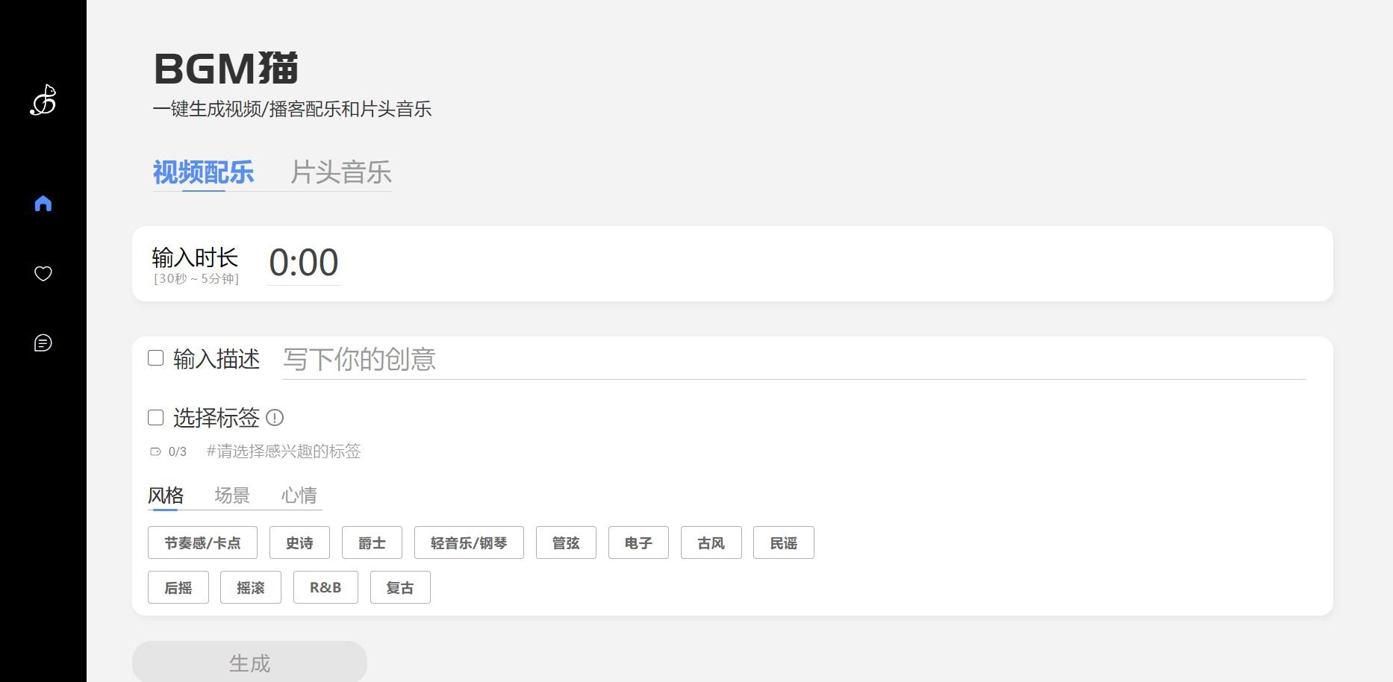Screen dimensions: 1393x682
Task: Click the info icon beside 选择标签
Action: 275,419
